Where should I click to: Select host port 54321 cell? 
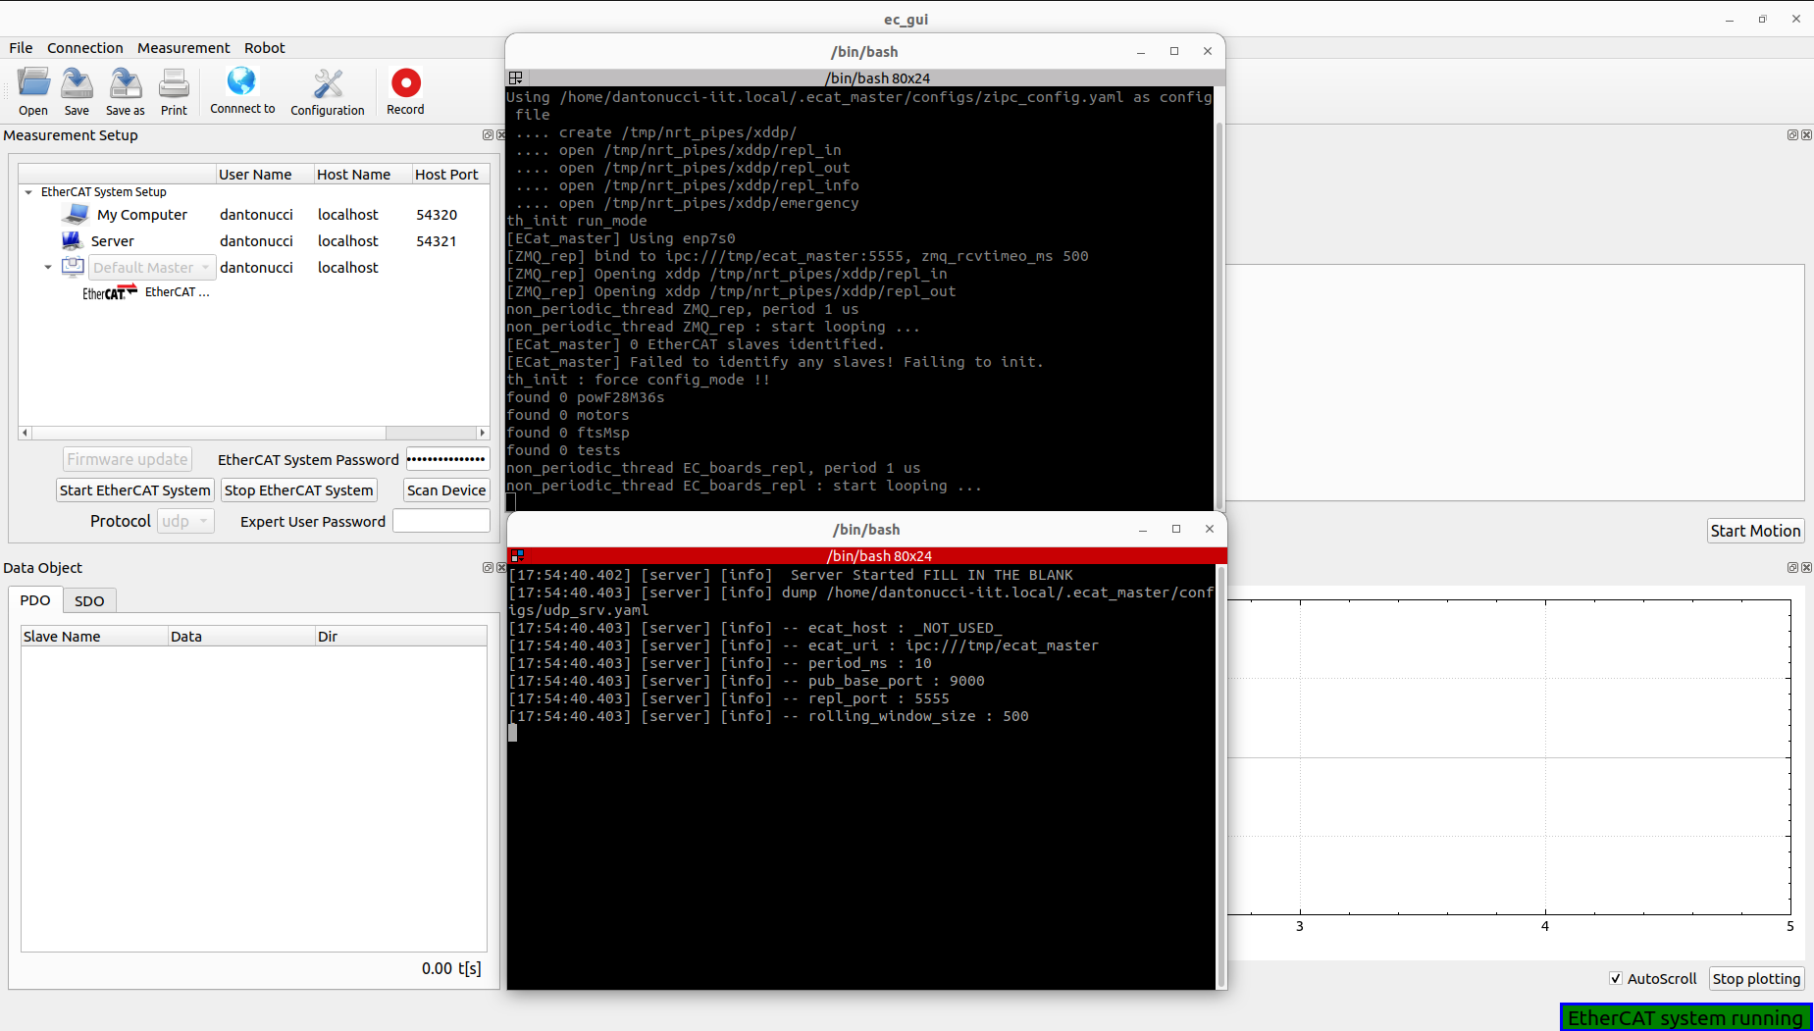pyautogui.click(x=437, y=240)
